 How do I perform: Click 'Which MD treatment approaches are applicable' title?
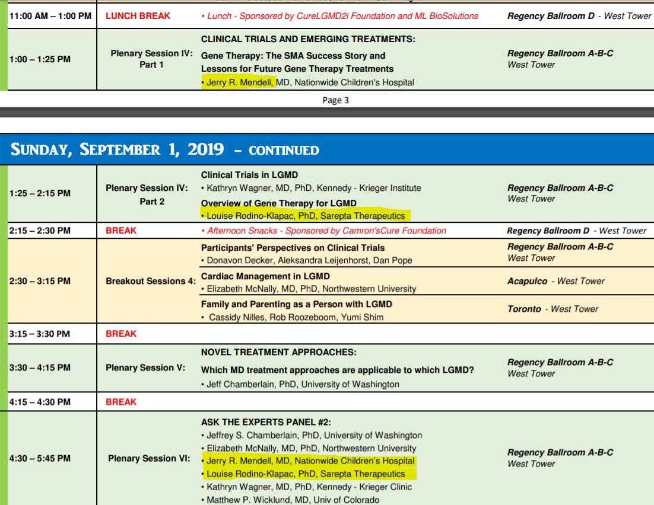338,370
